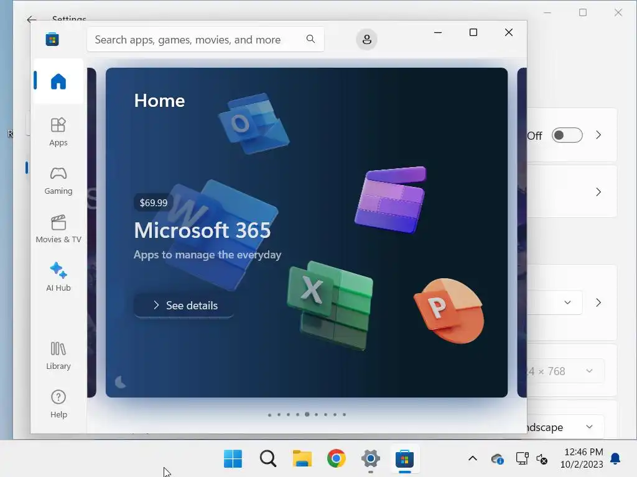Screen dimensions: 637x477
Task: Select the last carousel dot indicator
Action: click(344, 414)
